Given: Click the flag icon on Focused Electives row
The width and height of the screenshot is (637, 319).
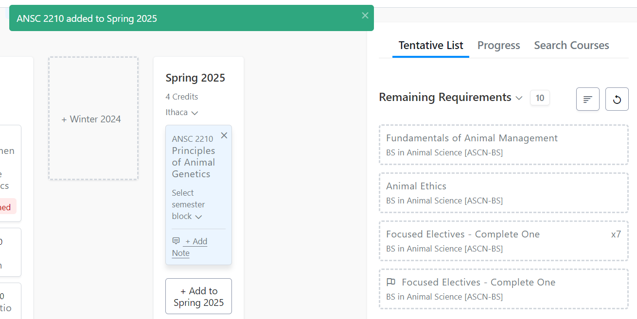Looking at the screenshot, I should coord(390,282).
